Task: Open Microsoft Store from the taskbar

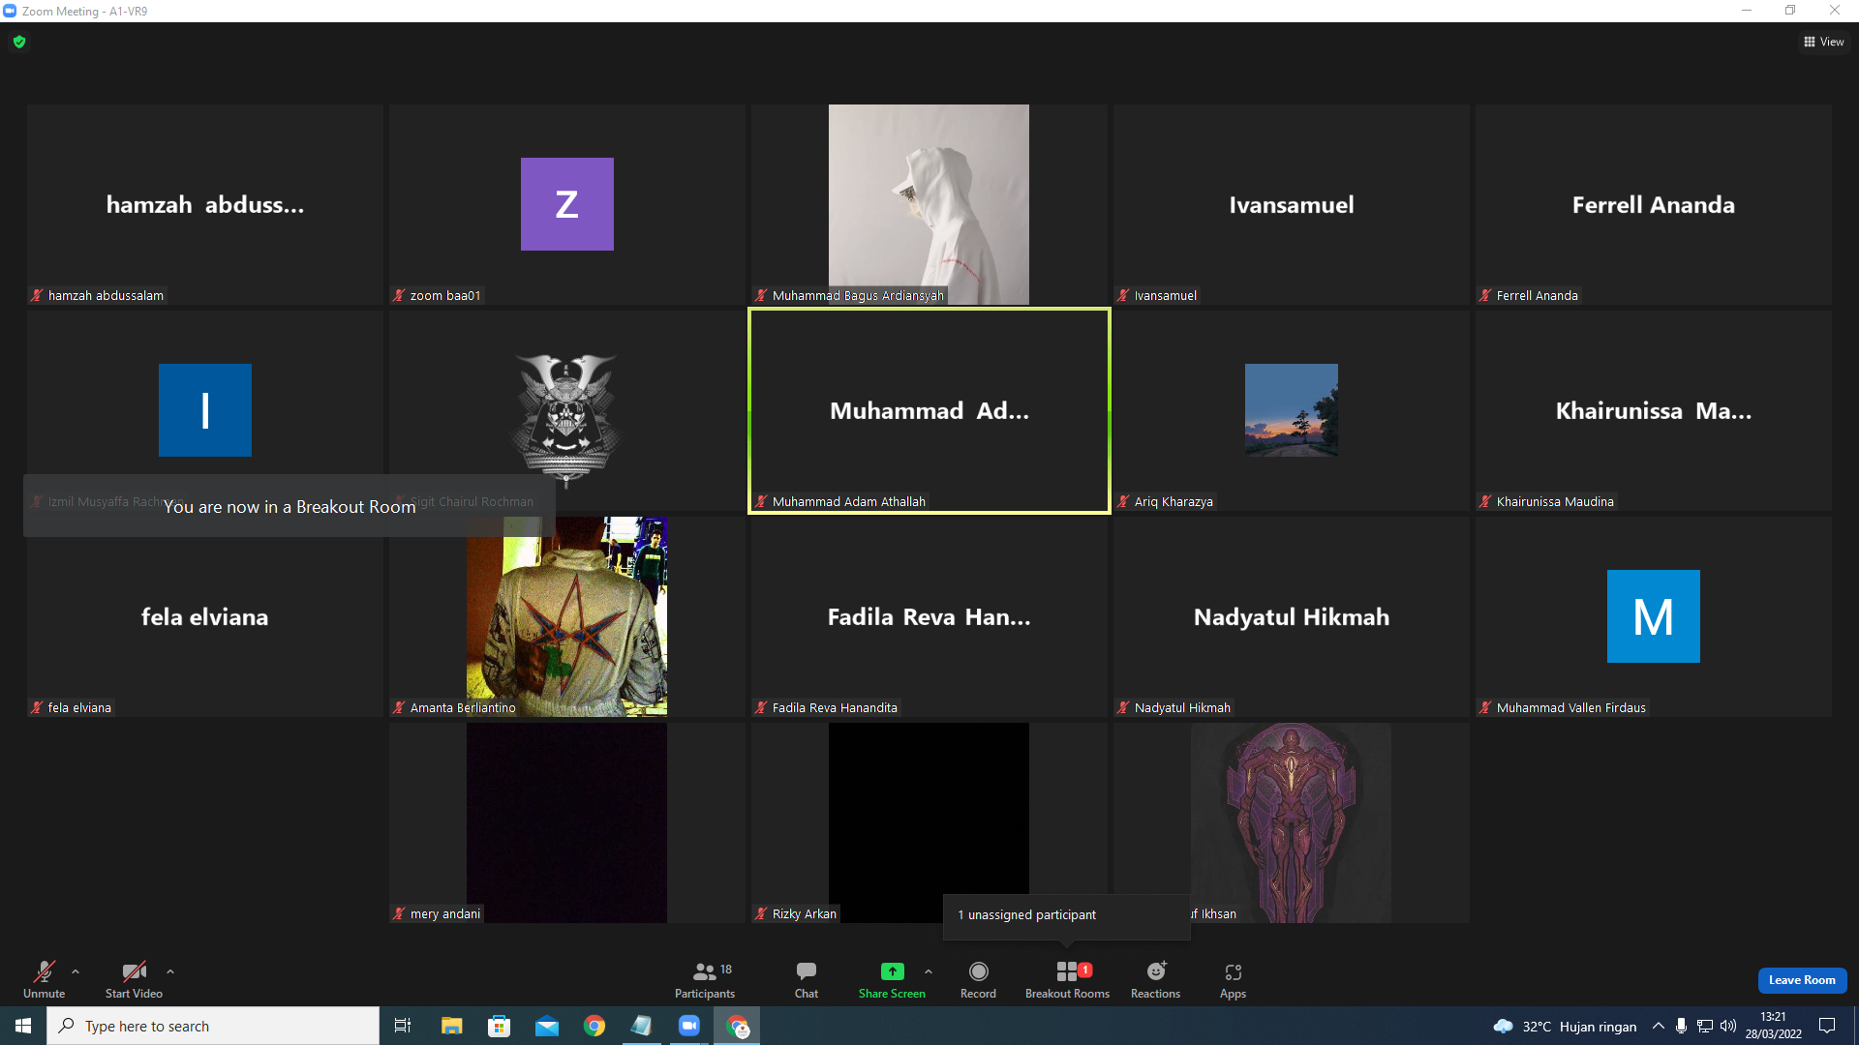Action: (499, 1026)
